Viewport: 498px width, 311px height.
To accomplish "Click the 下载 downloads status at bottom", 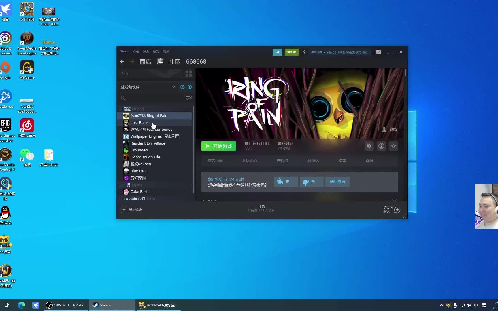I will click(262, 208).
